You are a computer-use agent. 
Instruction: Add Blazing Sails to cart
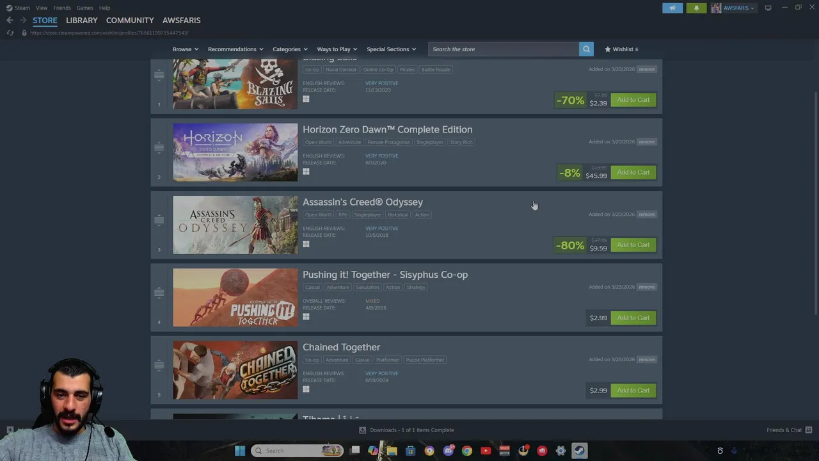(633, 100)
